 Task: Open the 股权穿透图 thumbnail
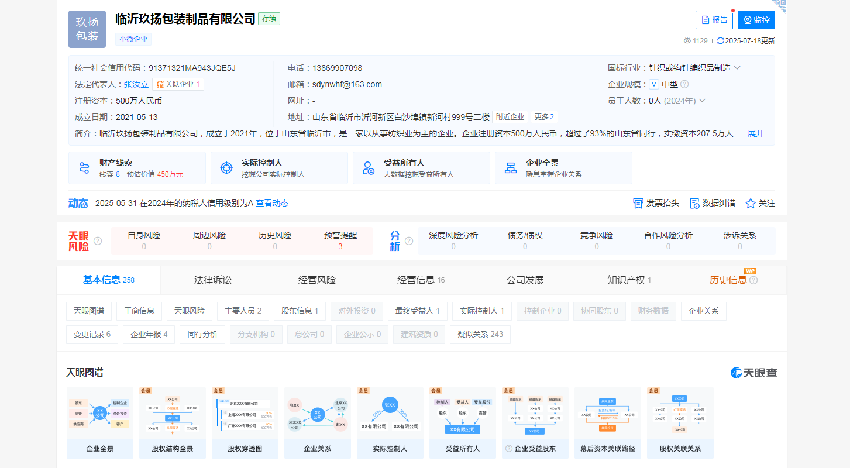(245, 422)
